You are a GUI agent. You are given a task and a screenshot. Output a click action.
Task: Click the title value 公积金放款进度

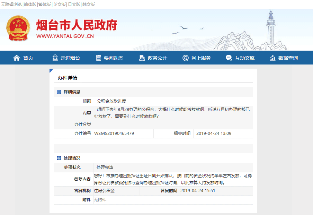[x=111, y=101]
